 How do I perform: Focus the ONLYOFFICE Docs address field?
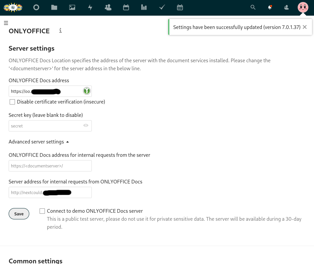coord(50,91)
